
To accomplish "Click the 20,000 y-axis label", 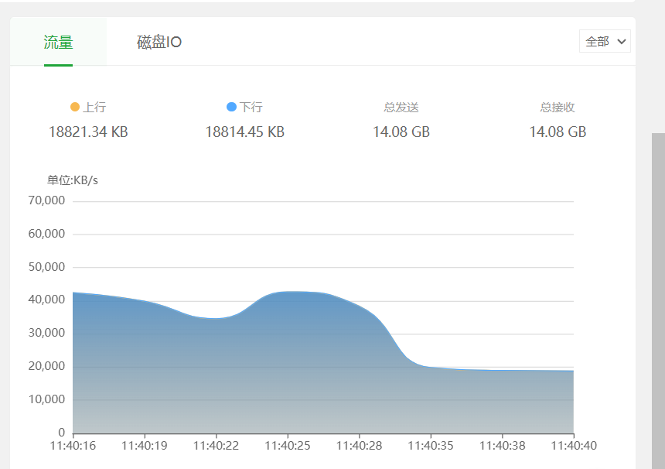I will pyautogui.click(x=46, y=366).
